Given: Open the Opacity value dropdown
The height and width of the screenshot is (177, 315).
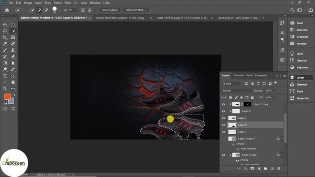Looking at the screenshot, I should click(x=275, y=90).
